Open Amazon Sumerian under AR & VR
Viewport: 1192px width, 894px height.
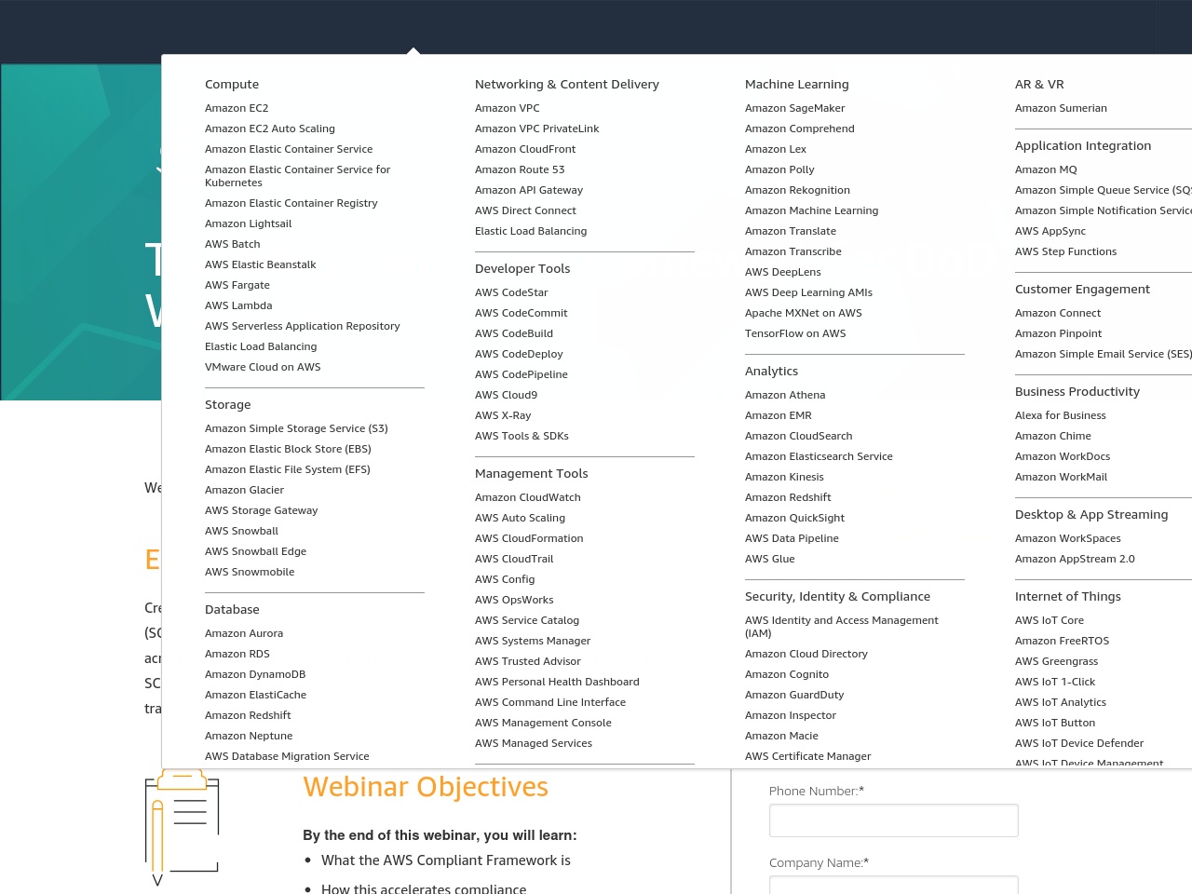pyautogui.click(x=1061, y=108)
